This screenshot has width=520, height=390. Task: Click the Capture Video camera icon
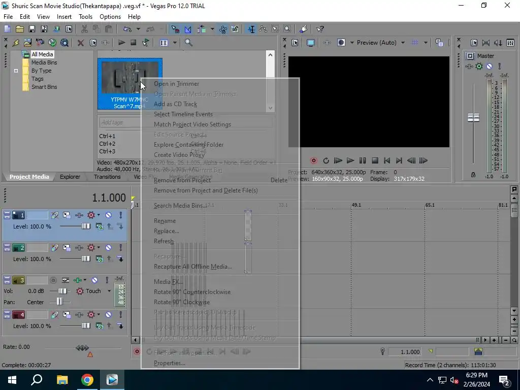tap(40, 43)
